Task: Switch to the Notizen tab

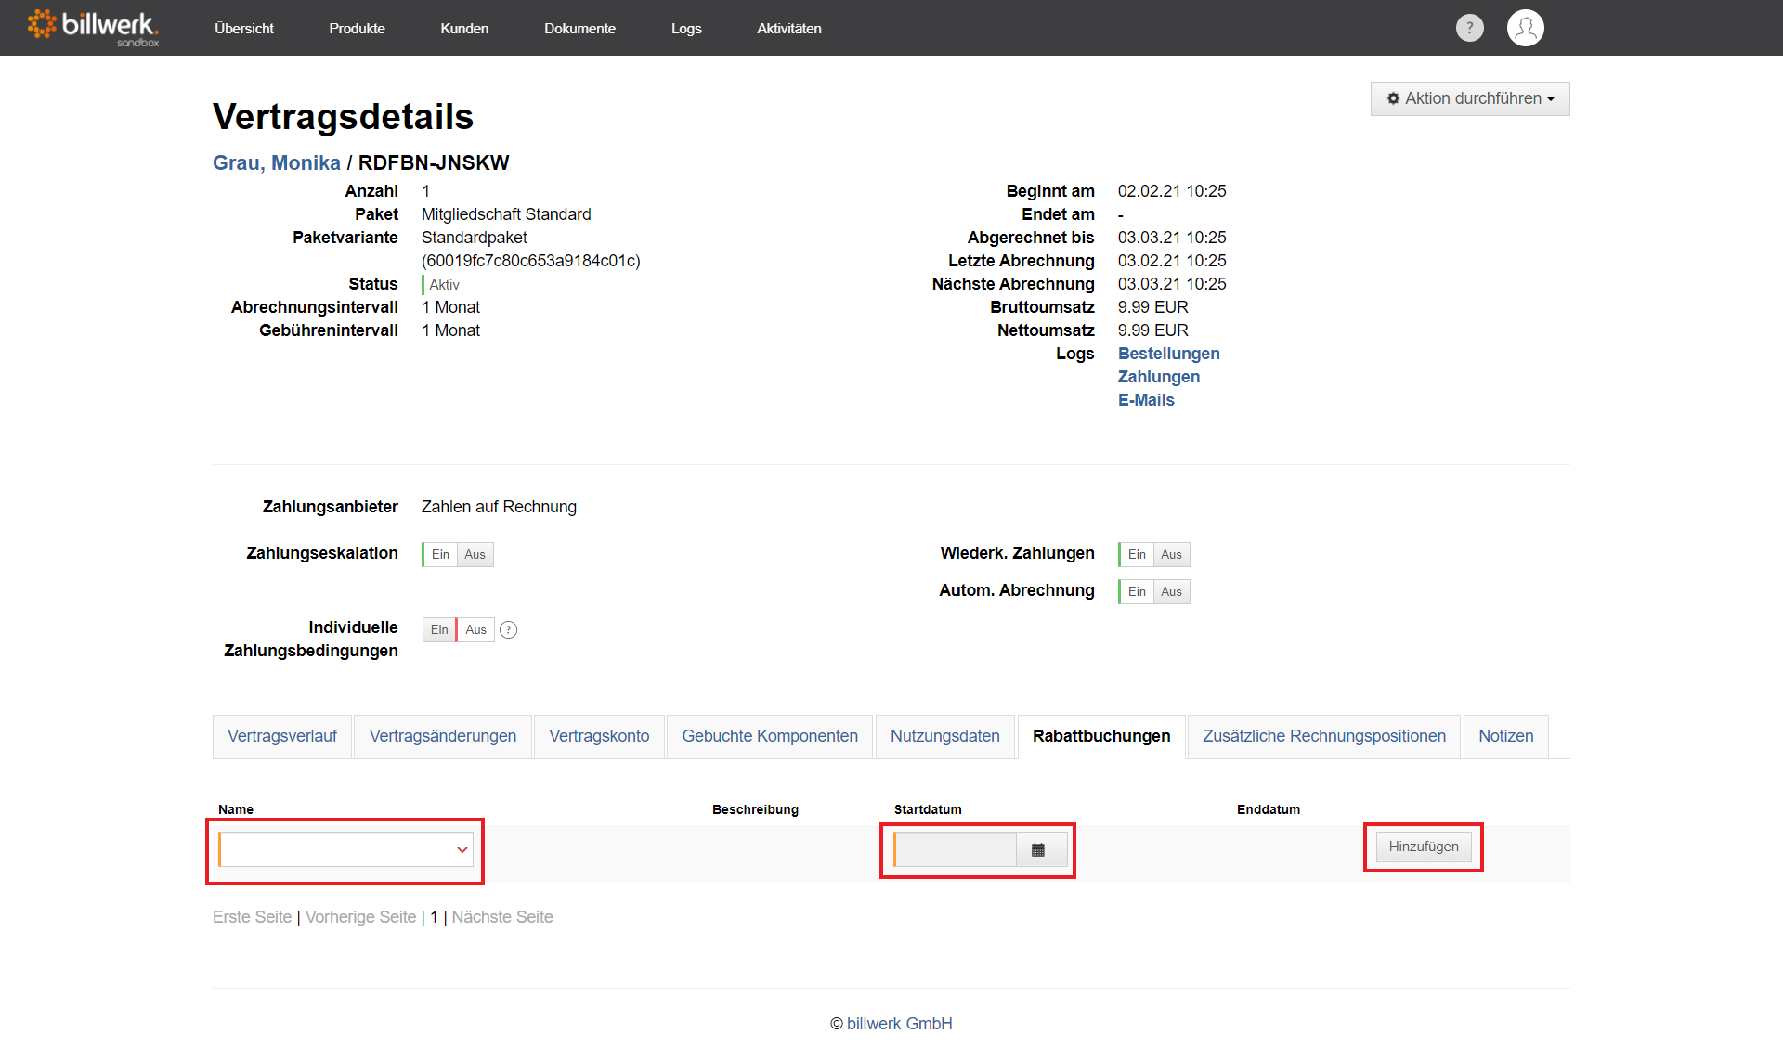Action: click(x=1506, y=736)
